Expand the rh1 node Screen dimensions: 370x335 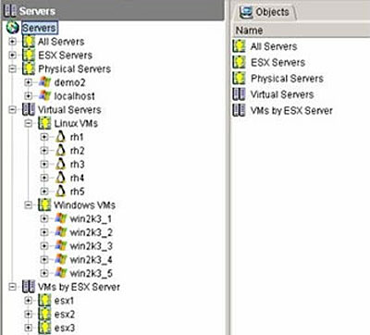pyautogui.click(x=44, y=137)
